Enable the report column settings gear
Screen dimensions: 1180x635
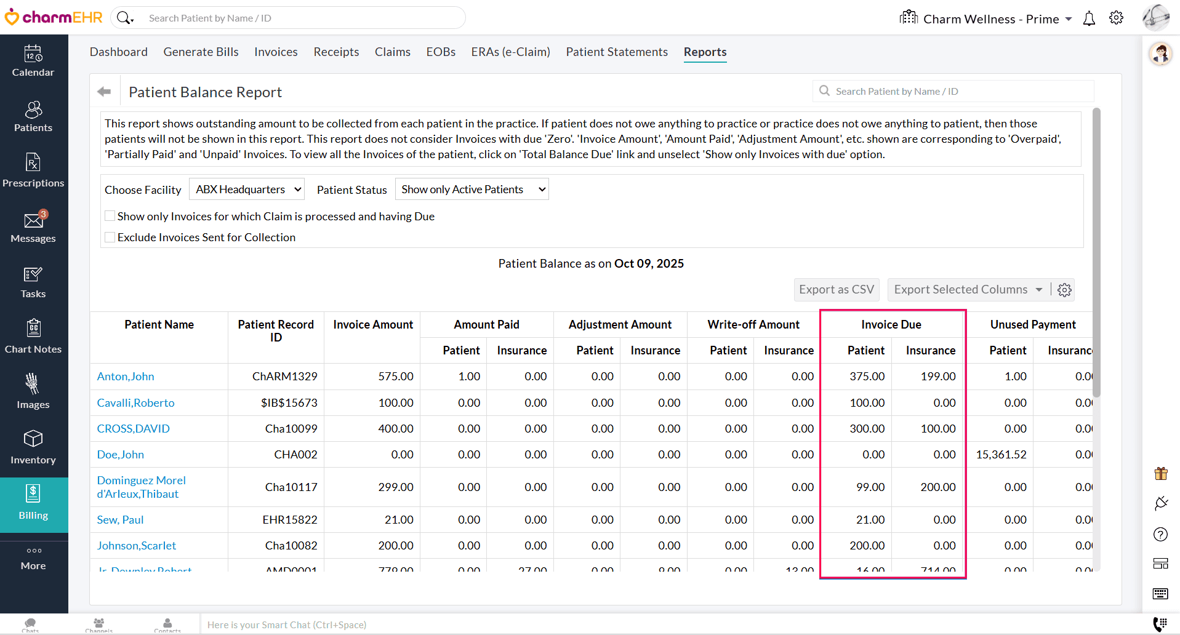[x=1065, y=289]
